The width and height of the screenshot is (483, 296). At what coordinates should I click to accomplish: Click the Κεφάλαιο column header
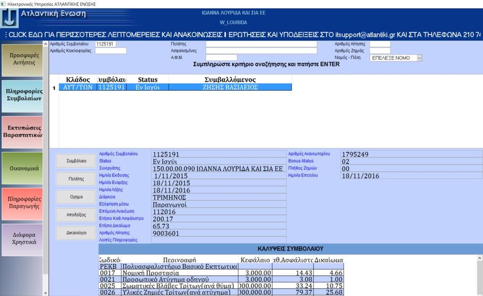tap(255, 260)
